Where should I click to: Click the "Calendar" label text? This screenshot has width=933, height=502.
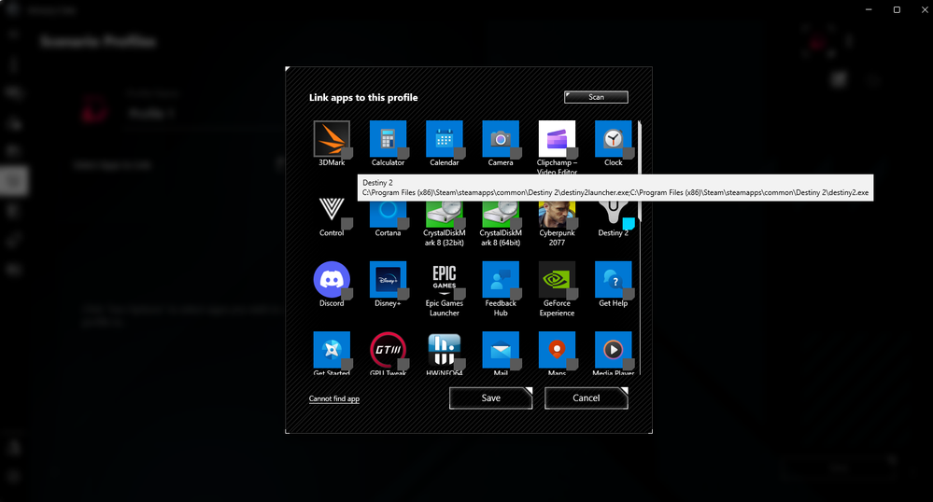[x=444, y=162]
